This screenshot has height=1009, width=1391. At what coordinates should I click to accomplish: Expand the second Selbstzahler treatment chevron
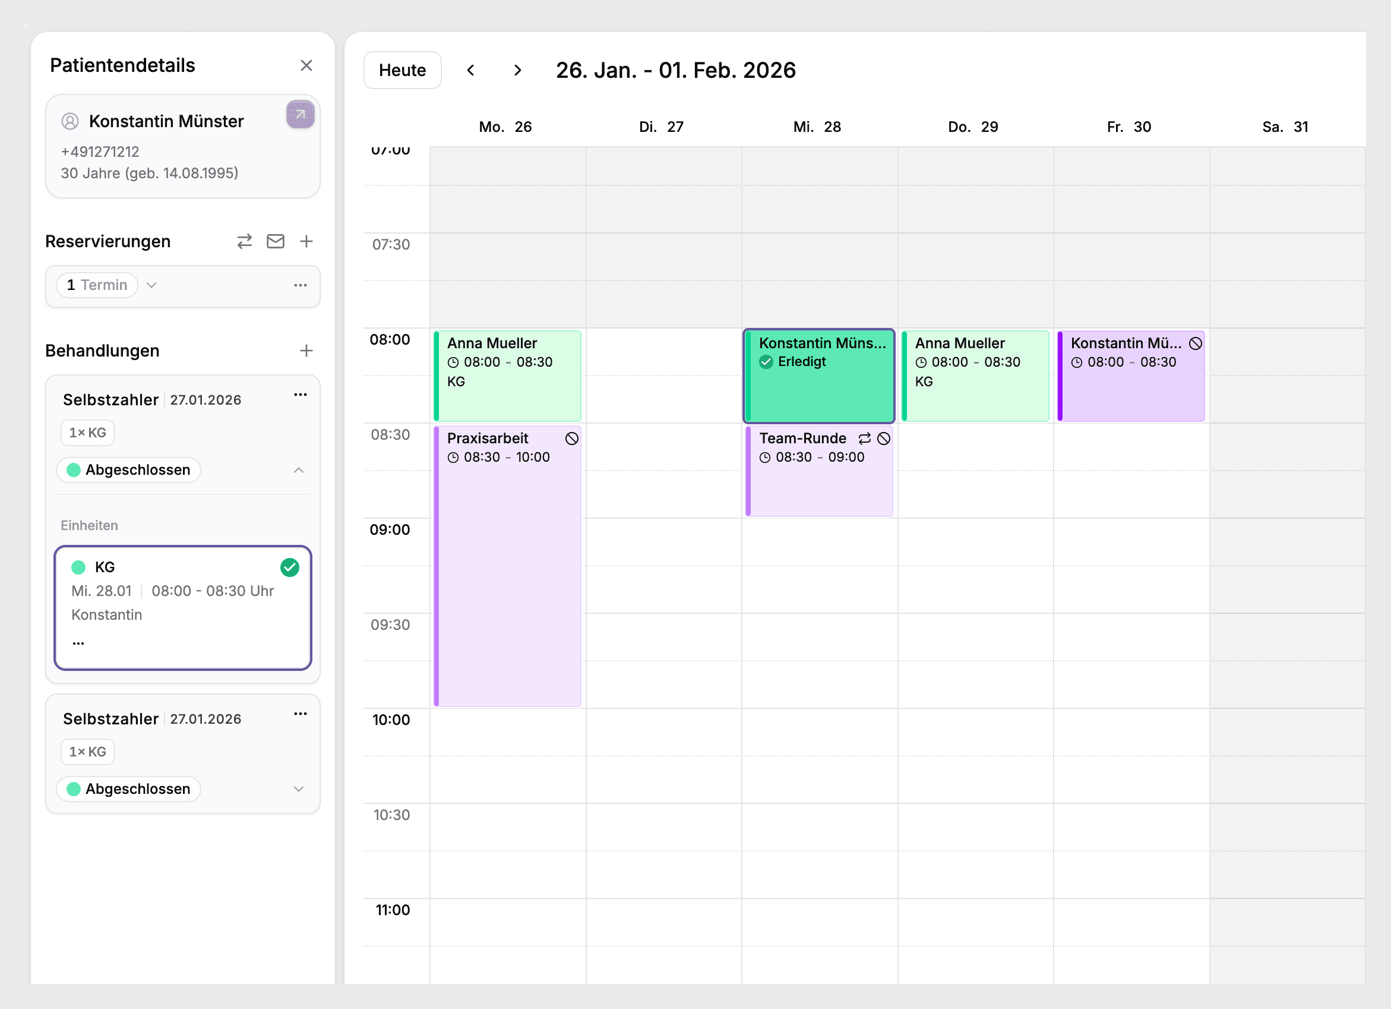coord(299,789)
